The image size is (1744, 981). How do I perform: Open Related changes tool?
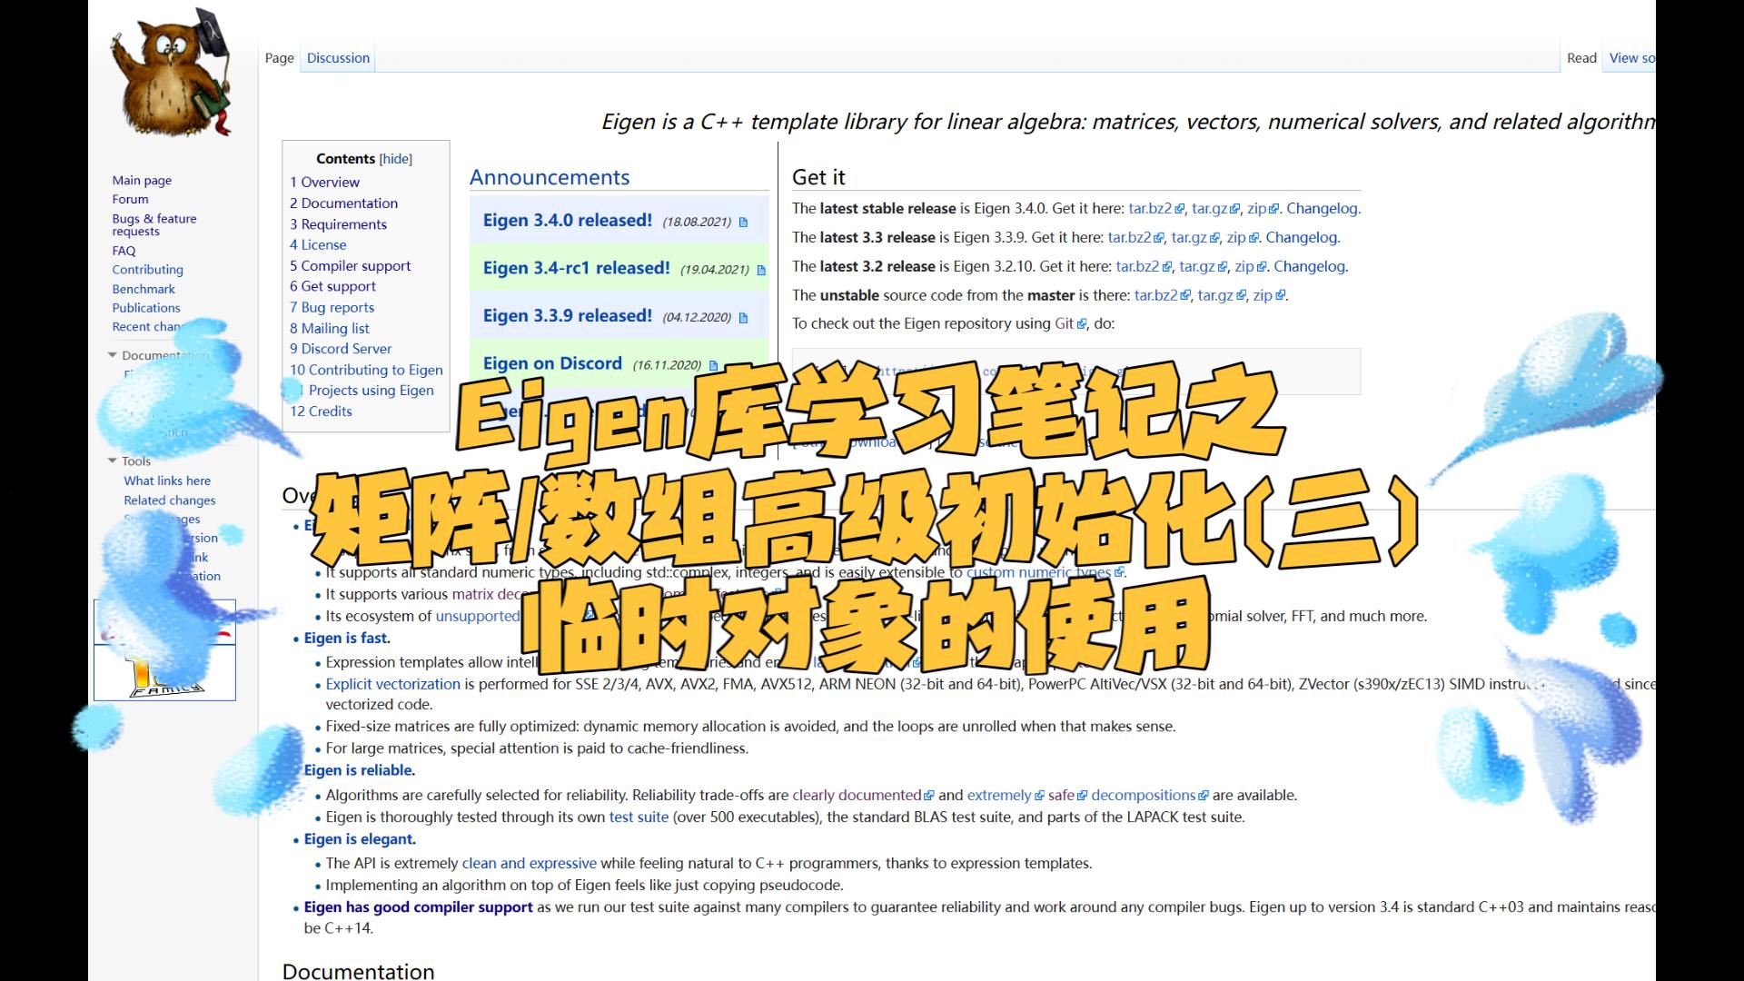pos(170,500)
